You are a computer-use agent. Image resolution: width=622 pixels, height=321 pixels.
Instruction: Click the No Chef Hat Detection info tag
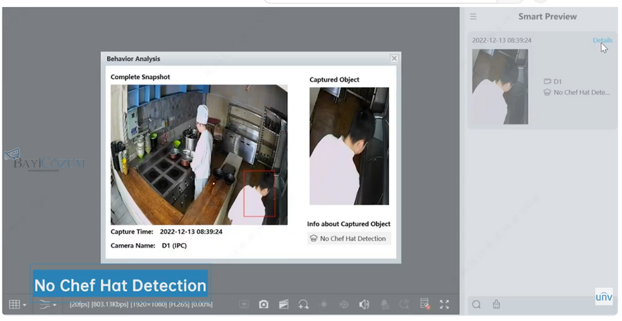tap(349, 239)
